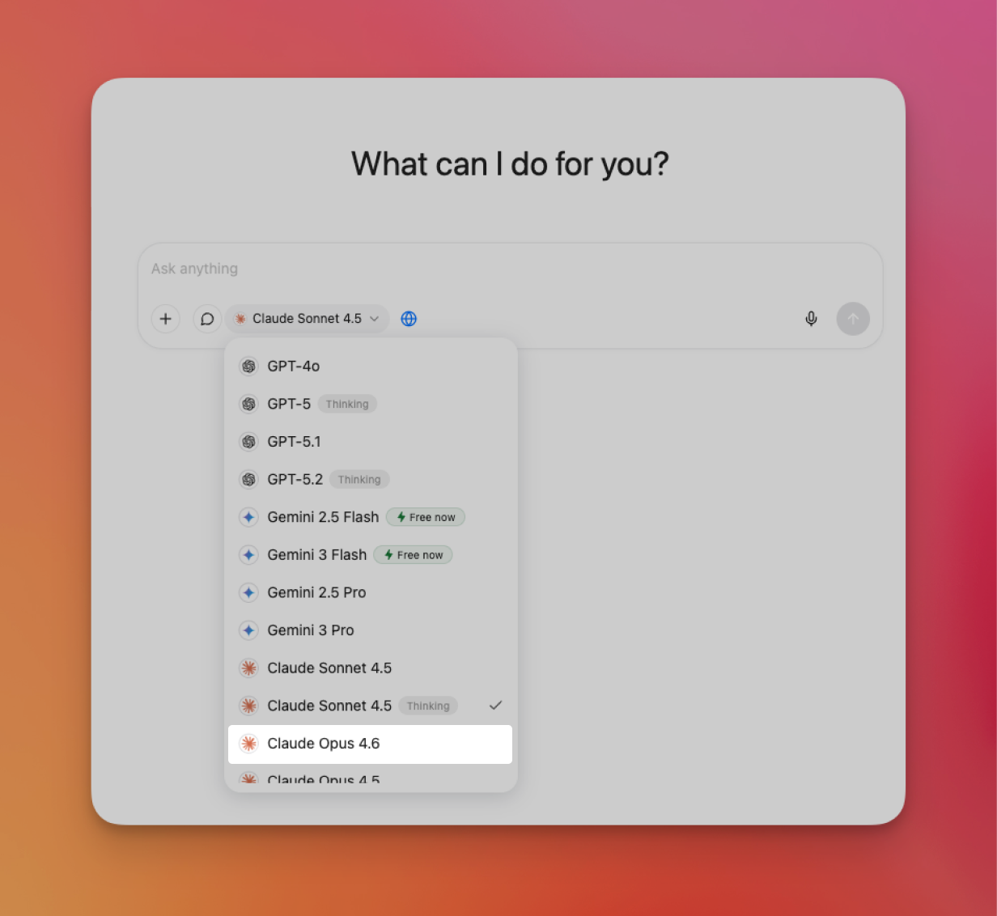Click into the Ask anything input field
The width and height of the screenshot is (997, 916).
(510, 269)
